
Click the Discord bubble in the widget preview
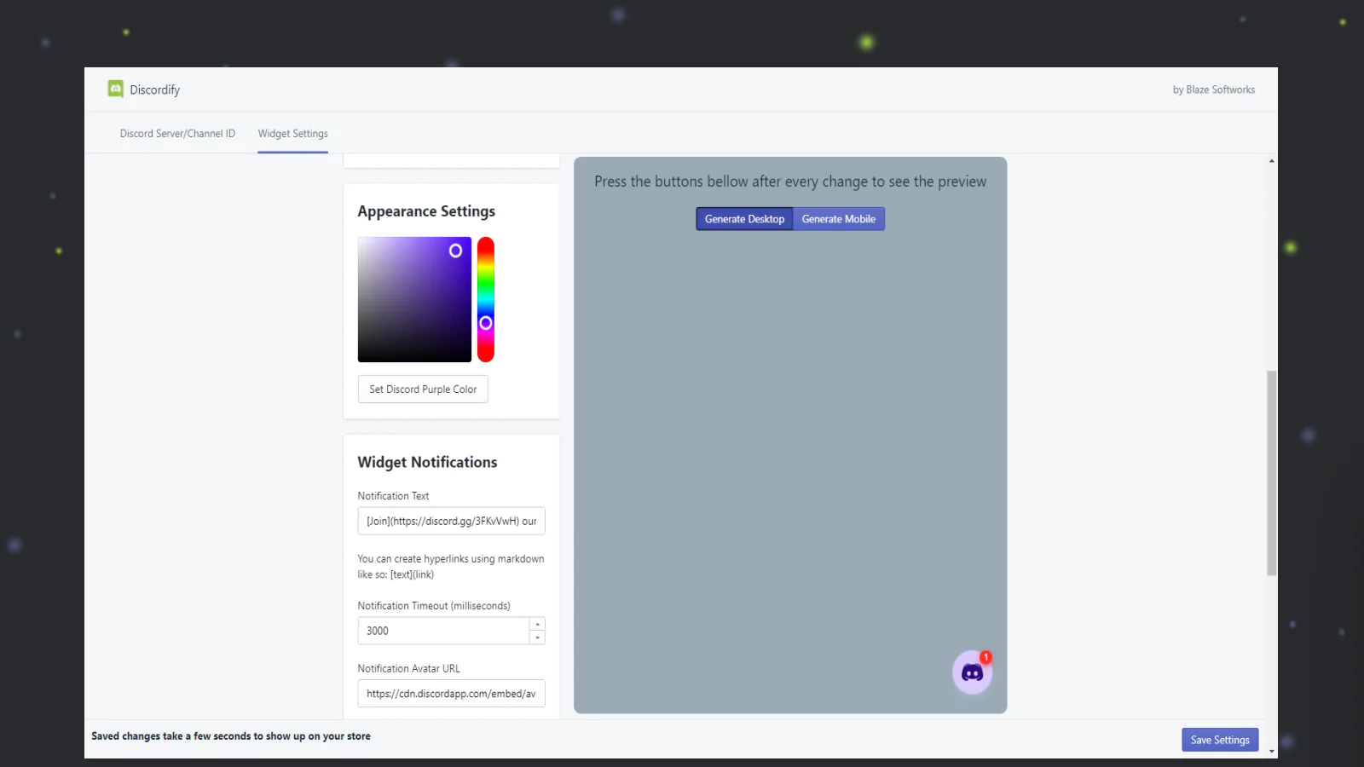pyautogui.click(x=972, y=672)
